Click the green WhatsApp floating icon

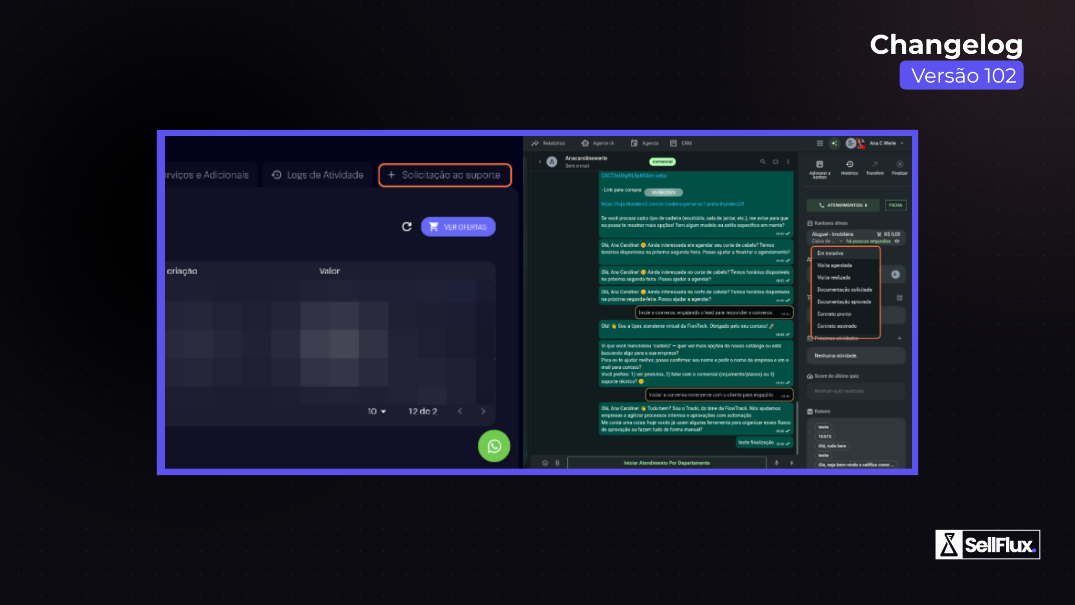[494, 446]
